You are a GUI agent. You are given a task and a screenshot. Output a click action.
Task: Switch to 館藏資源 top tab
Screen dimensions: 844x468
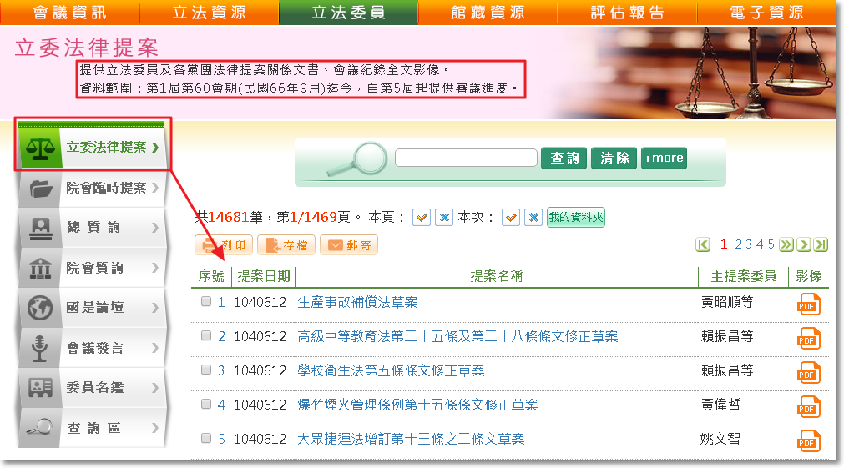(487, 13)
